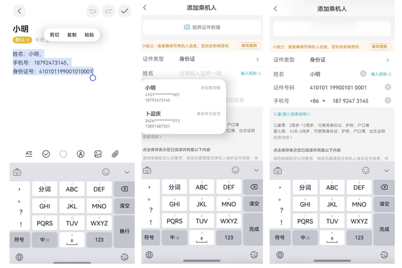Open the text style formatting icon in notes
The width and height of the screenshot is (402, 268).
(x=29, y=154)
